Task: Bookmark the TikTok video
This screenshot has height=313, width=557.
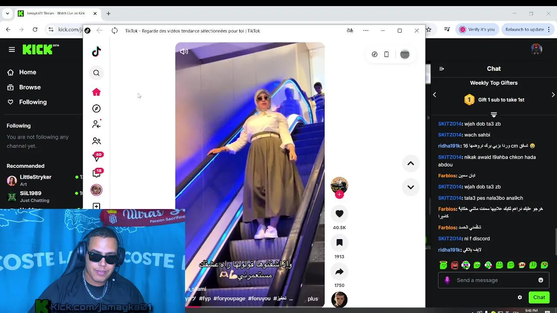Action: (x=339, y=243)
